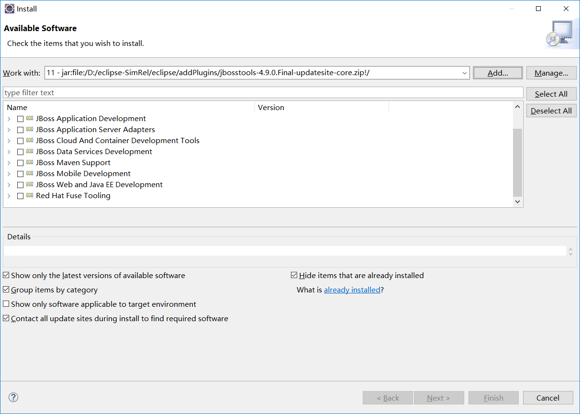Click the software list scrollbar up arrow
Viewport: 580px width, 414px height.
pyautogui.click(x=517, y=107)
